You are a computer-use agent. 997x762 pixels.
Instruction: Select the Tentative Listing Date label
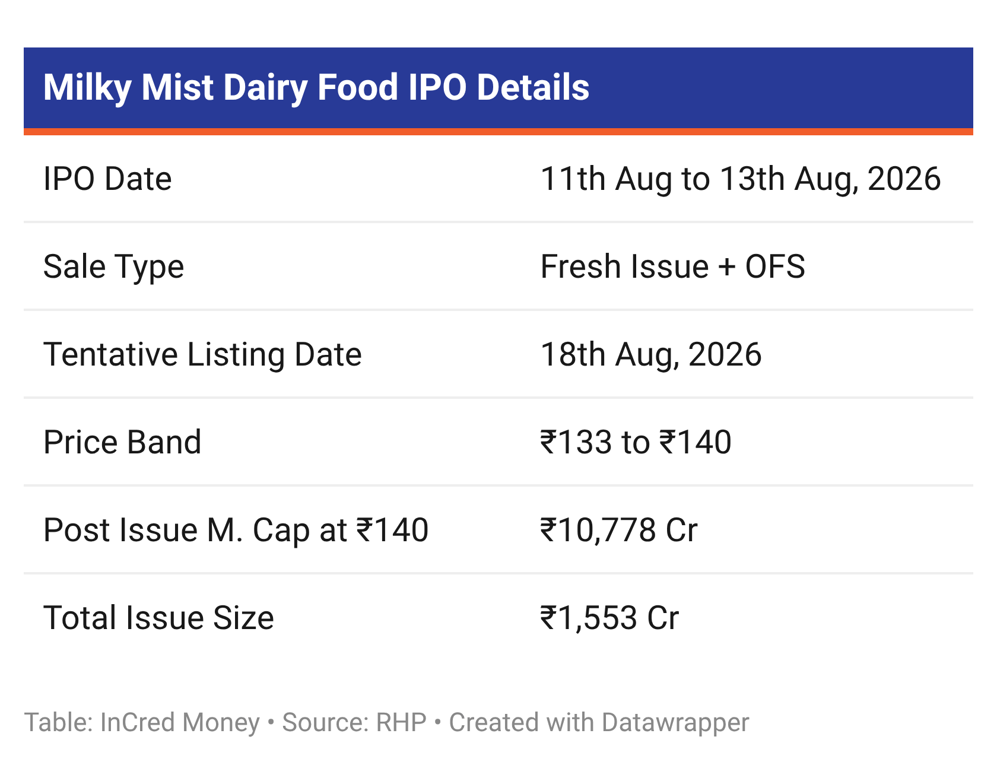pyautogui.click(x=202, y=355)
